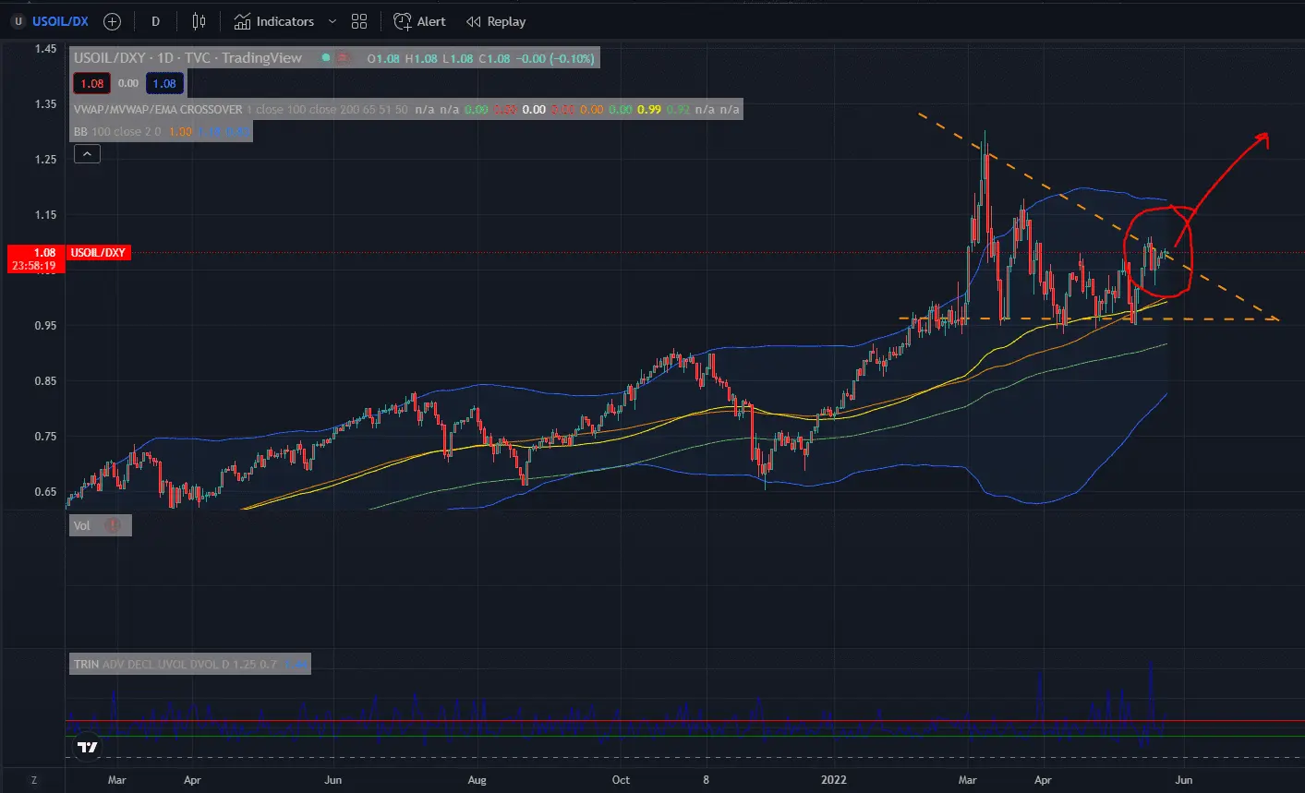The width and height of the screenshot is (1305, 793).
Task: Toggle the timezone Z button at bottom
Action: tap(34, 780)
